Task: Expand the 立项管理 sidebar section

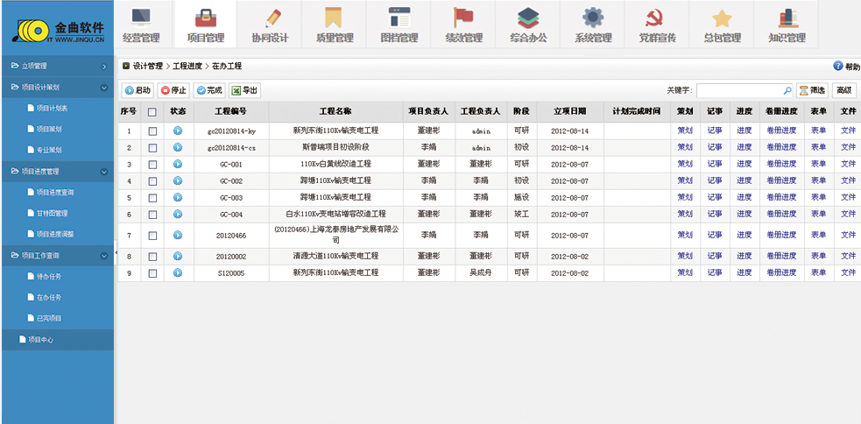Action: [104, 67]
